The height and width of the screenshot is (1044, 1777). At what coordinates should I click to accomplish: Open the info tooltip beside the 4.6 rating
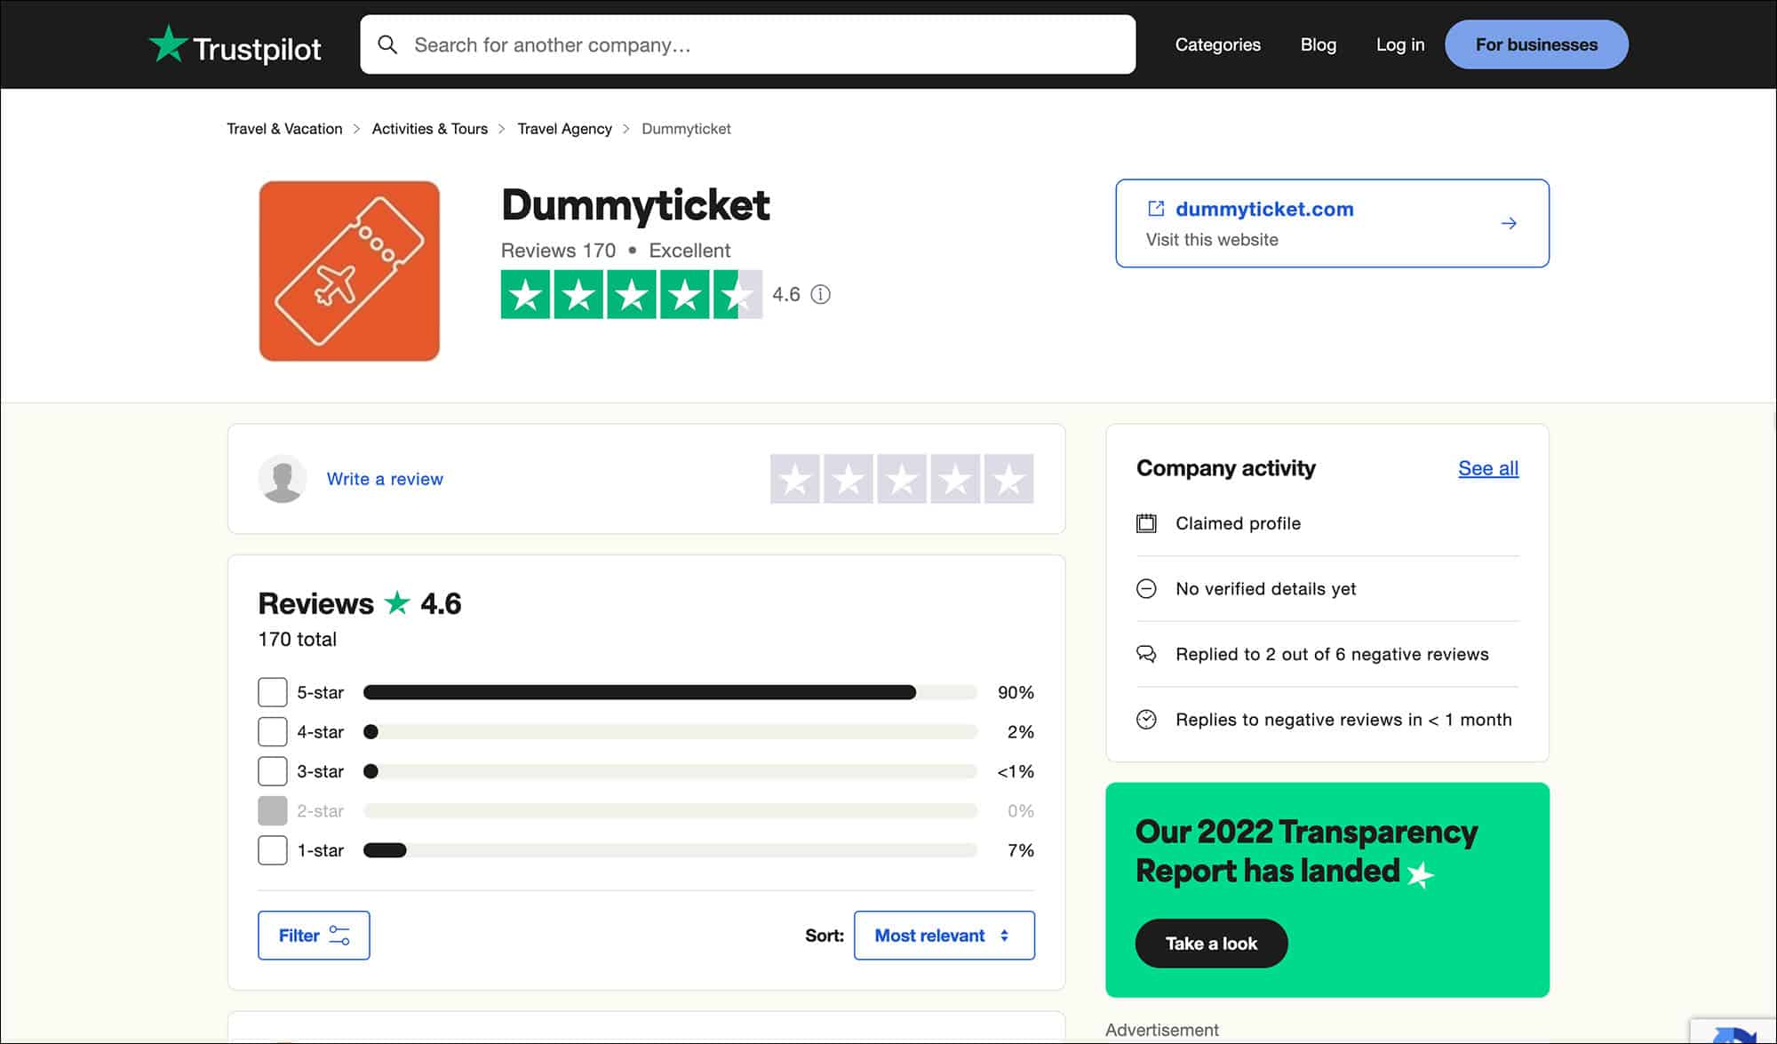820,295
